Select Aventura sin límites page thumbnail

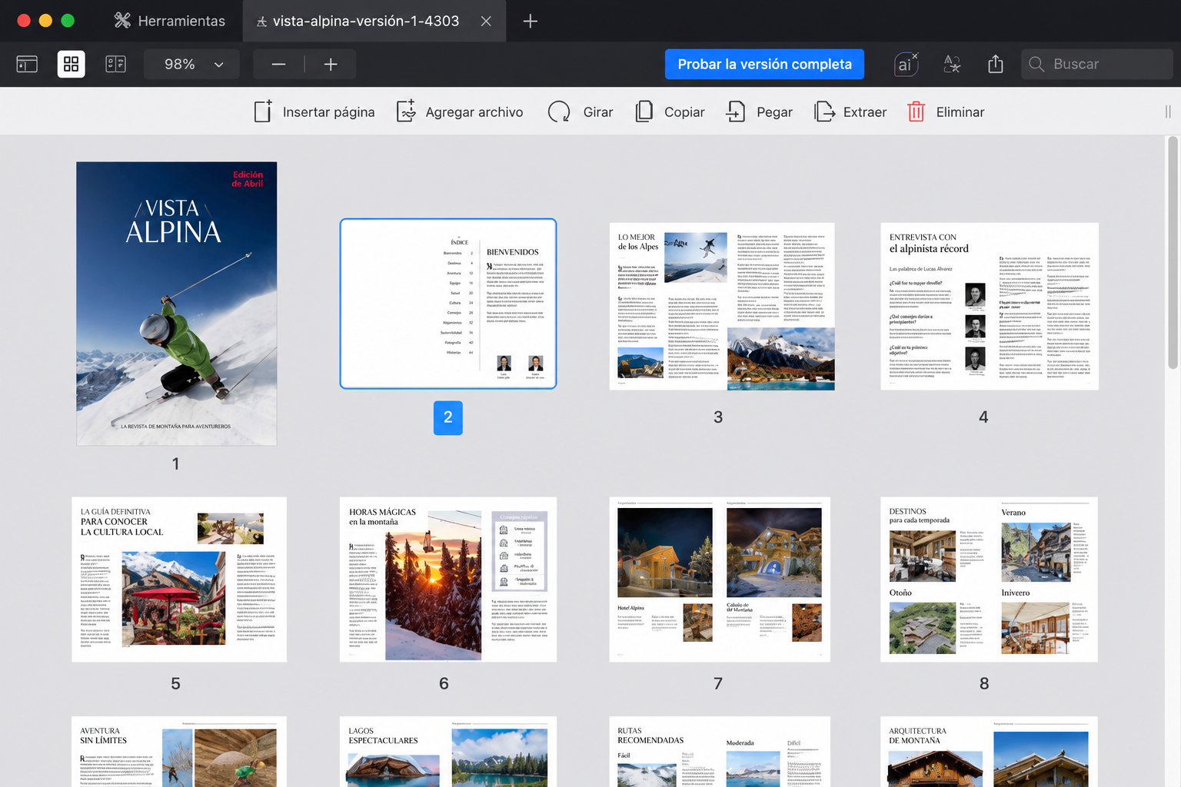point(179,752)
